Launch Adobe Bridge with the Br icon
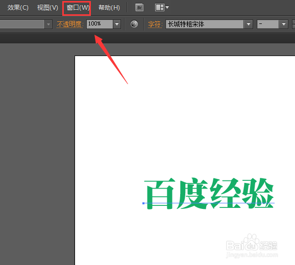Viewport: 295px width, 265px height. point(139,8)
